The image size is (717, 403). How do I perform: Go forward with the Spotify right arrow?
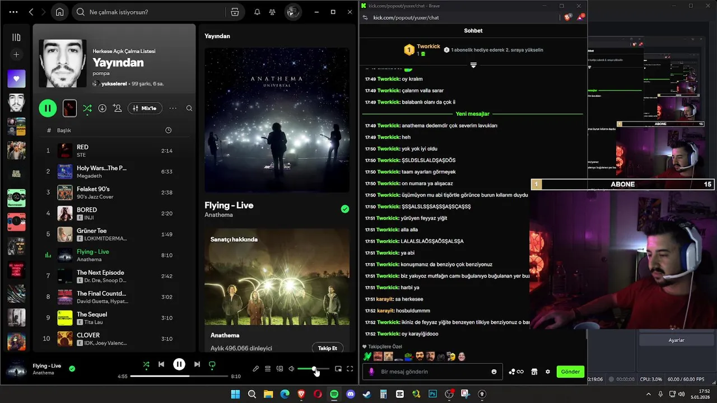[44, 12]
